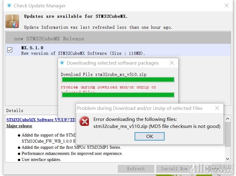The width and height of the screenshot is (236, 176).
Task: Click OK in the error dialog
Action: tap(150, 136)
